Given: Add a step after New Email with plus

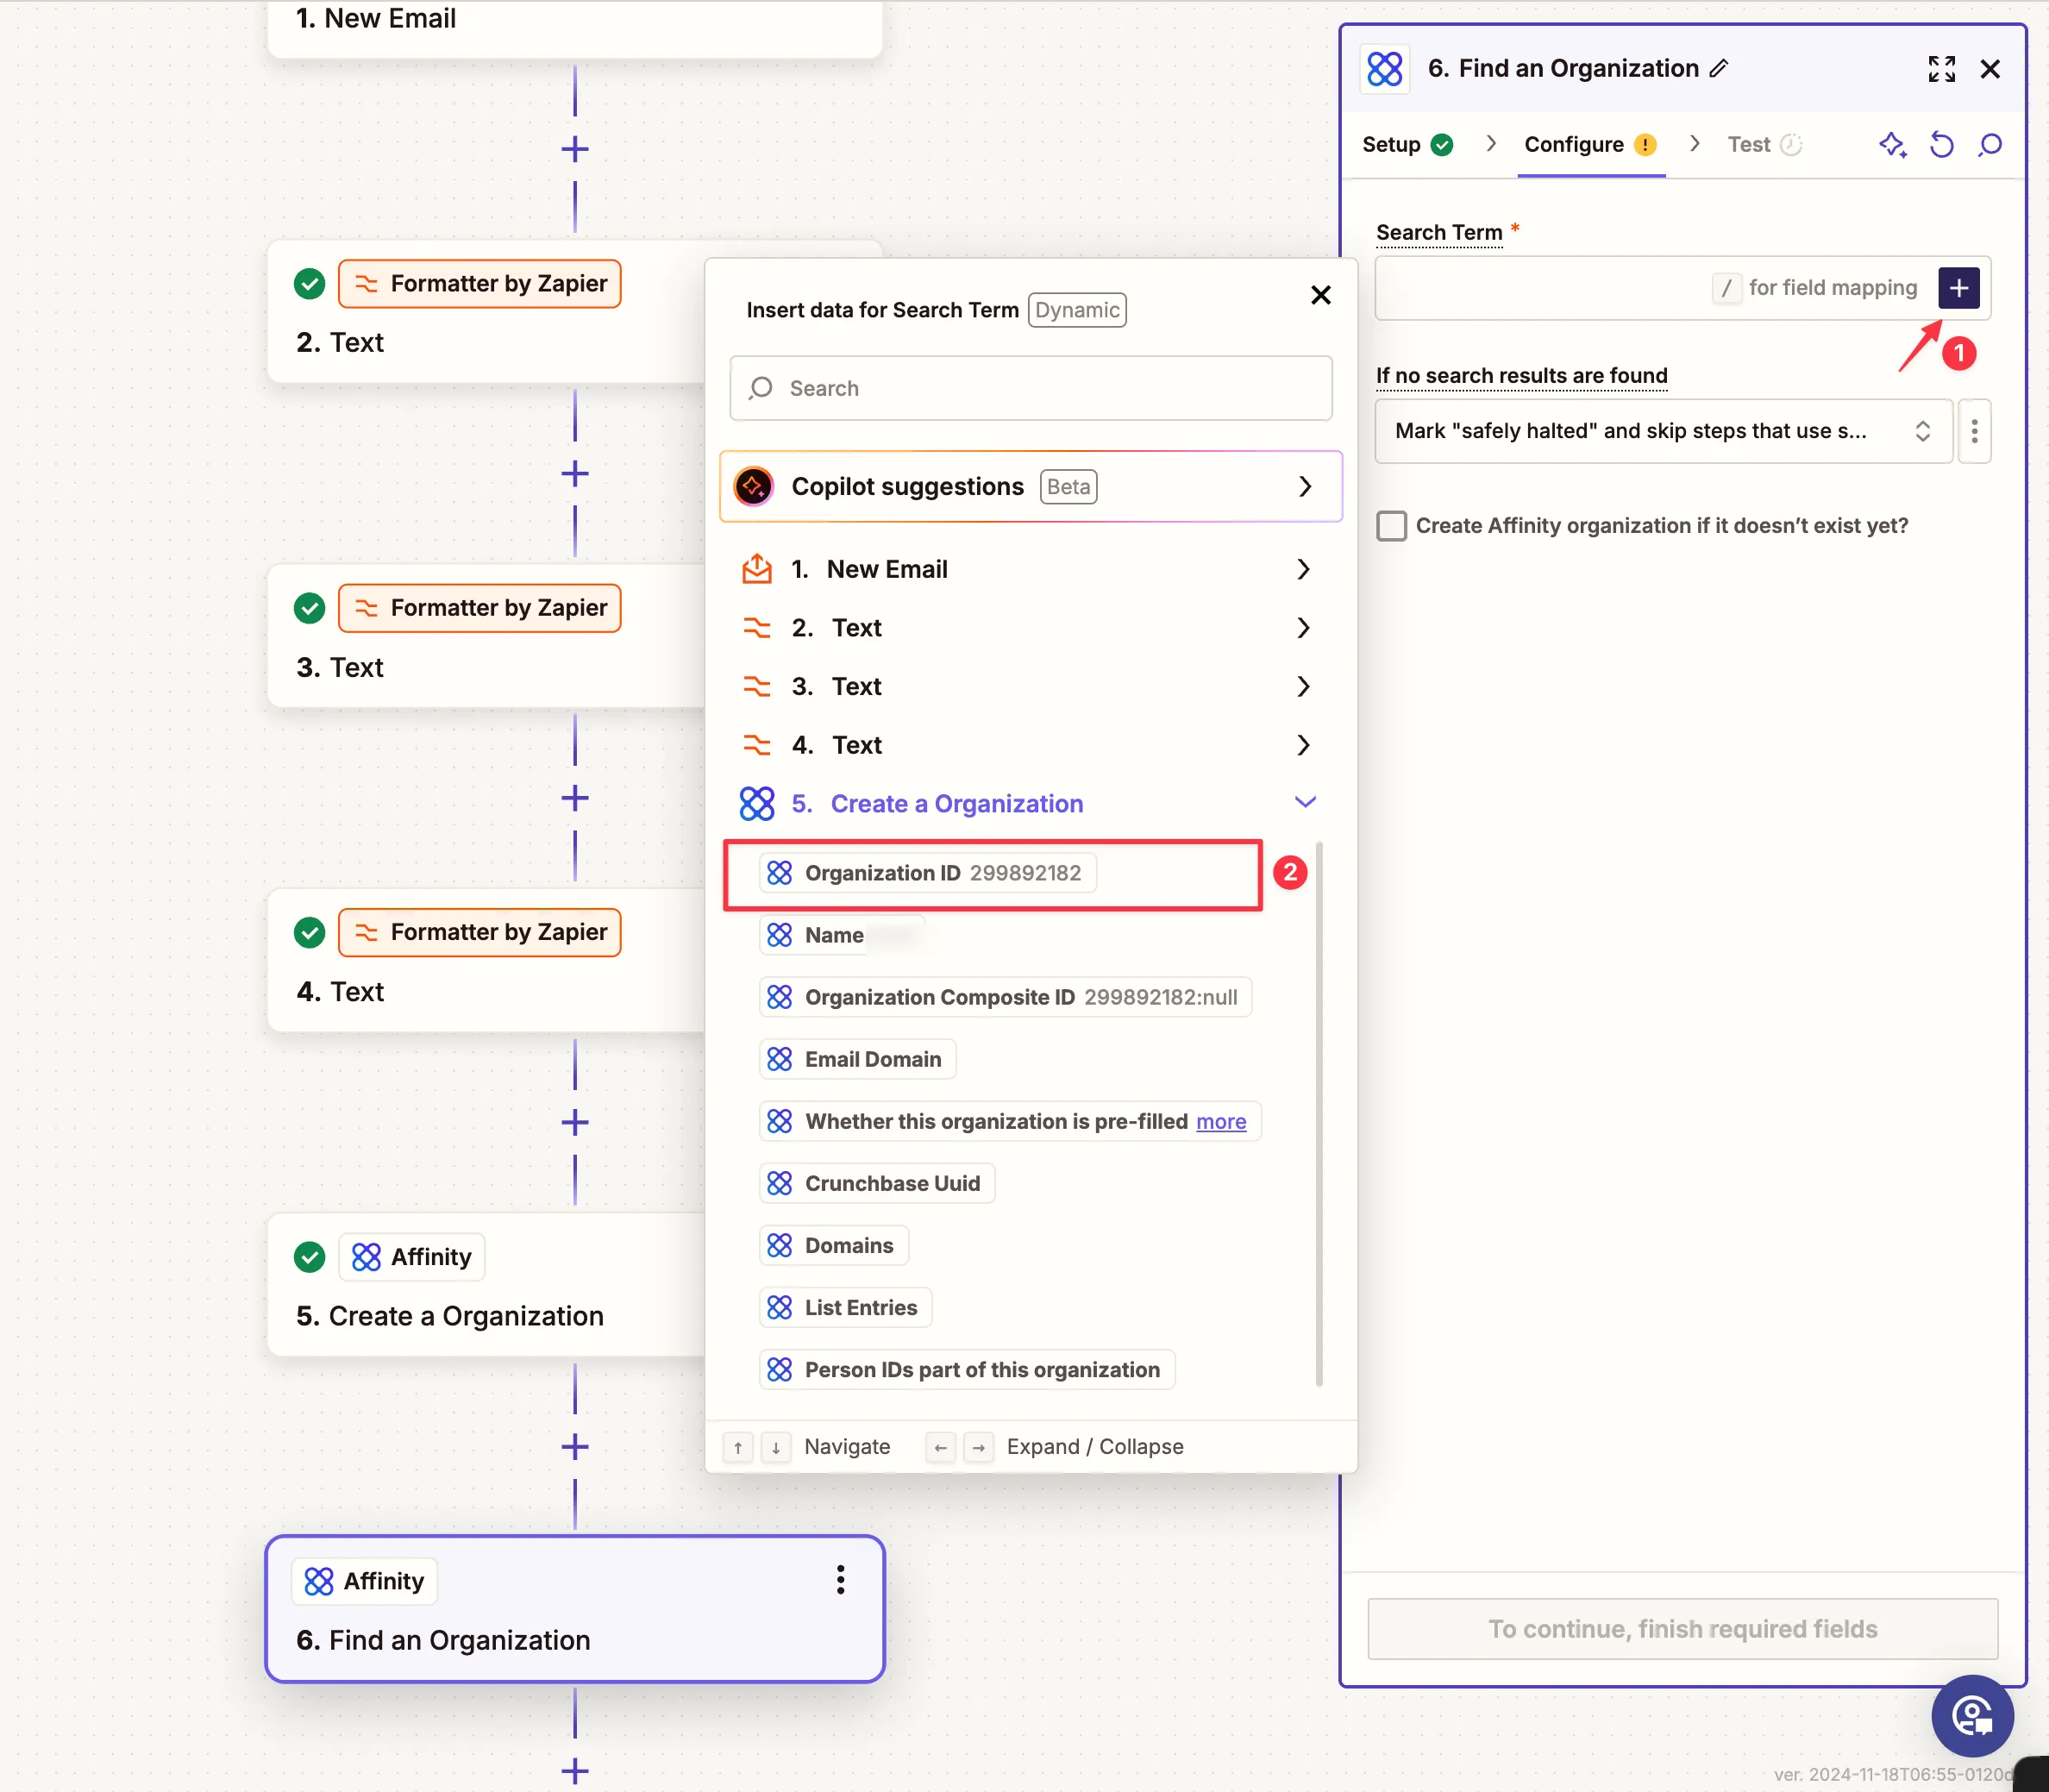Looking at the screenshot, I should coord(575,150).
